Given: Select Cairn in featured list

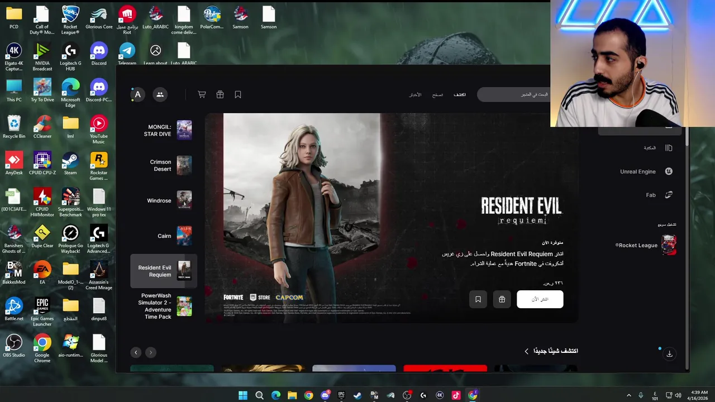Looking at the screenshot, I should [x=163, y=236].
